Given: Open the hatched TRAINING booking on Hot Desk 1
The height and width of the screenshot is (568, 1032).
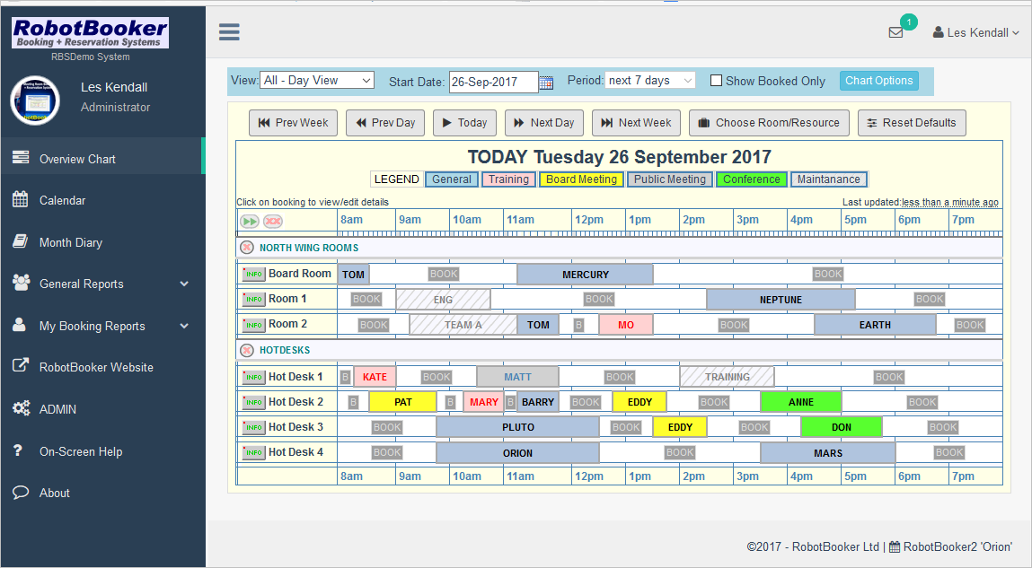Looking at the screenshot, I should point(727,377).
